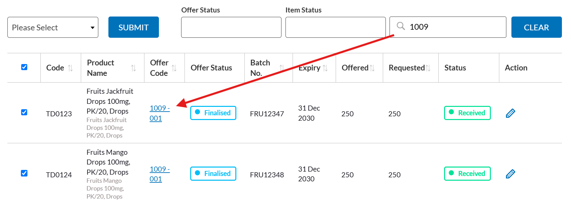
Task: Sort by Requested column arrows
Action: (428, 68)
